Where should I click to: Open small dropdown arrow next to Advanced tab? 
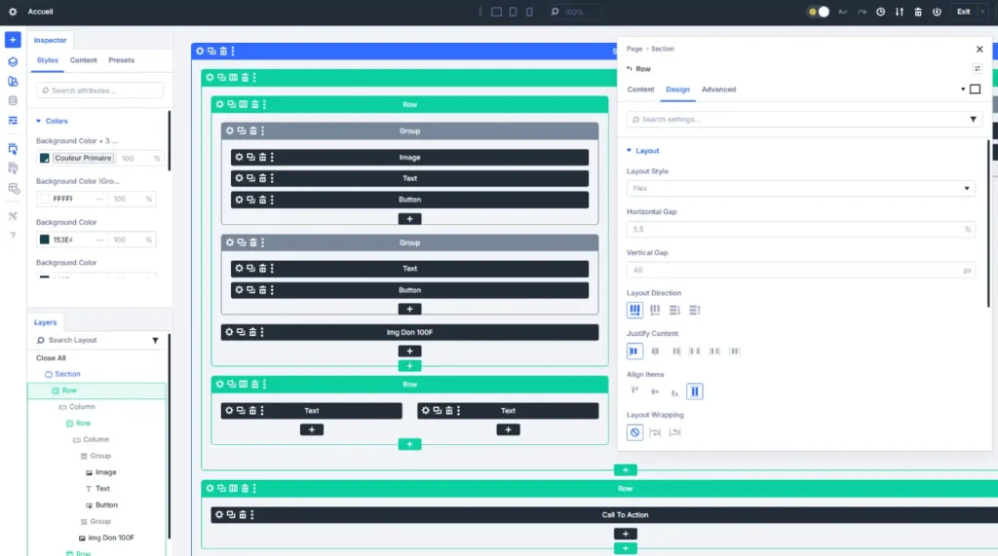coord(963,90)
